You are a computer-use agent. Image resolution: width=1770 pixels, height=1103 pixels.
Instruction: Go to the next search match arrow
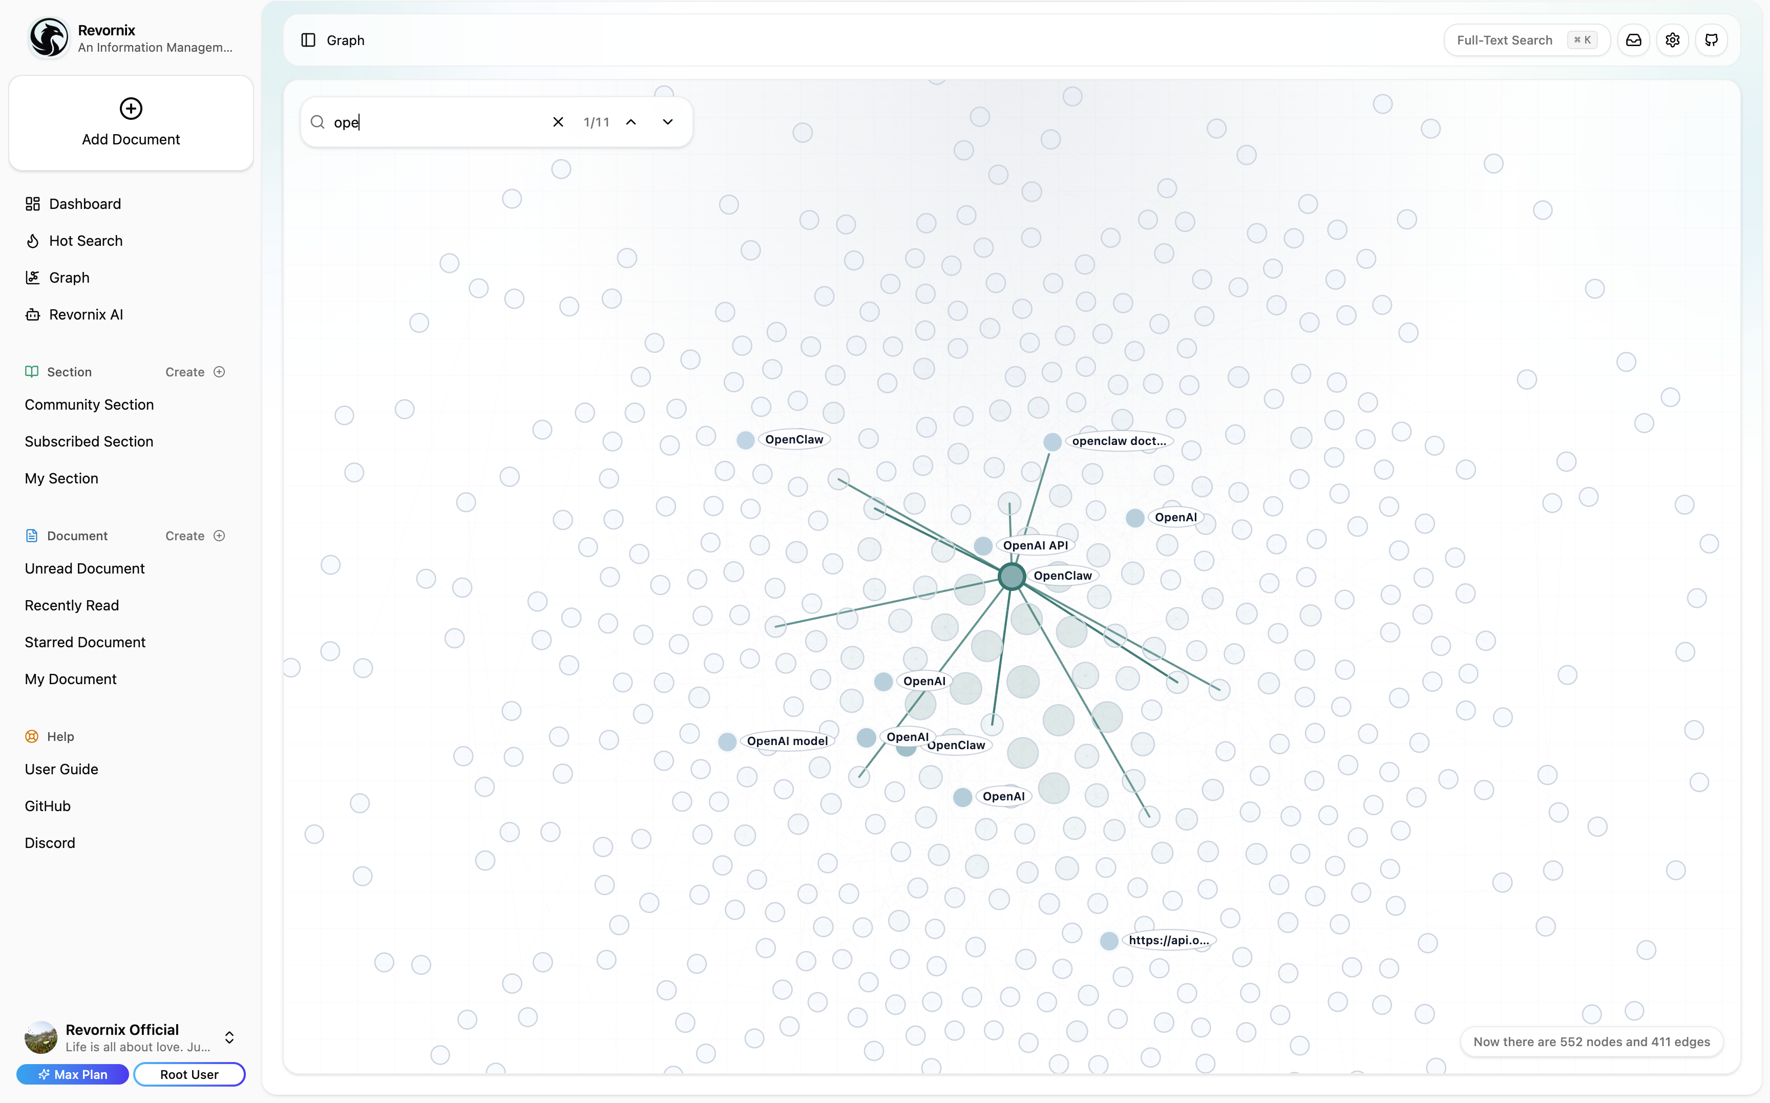(x=667, y=122)
